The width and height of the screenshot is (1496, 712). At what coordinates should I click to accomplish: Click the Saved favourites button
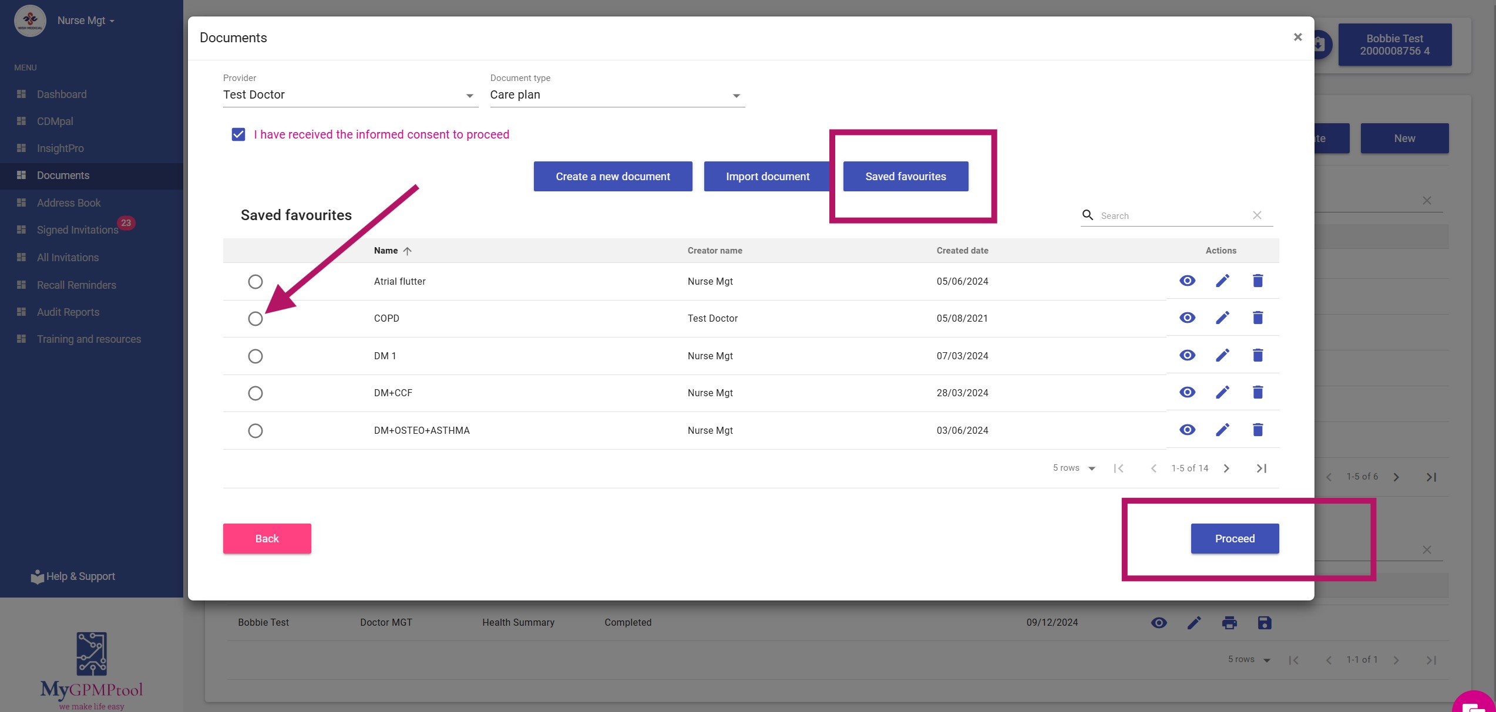pos(905,176)
